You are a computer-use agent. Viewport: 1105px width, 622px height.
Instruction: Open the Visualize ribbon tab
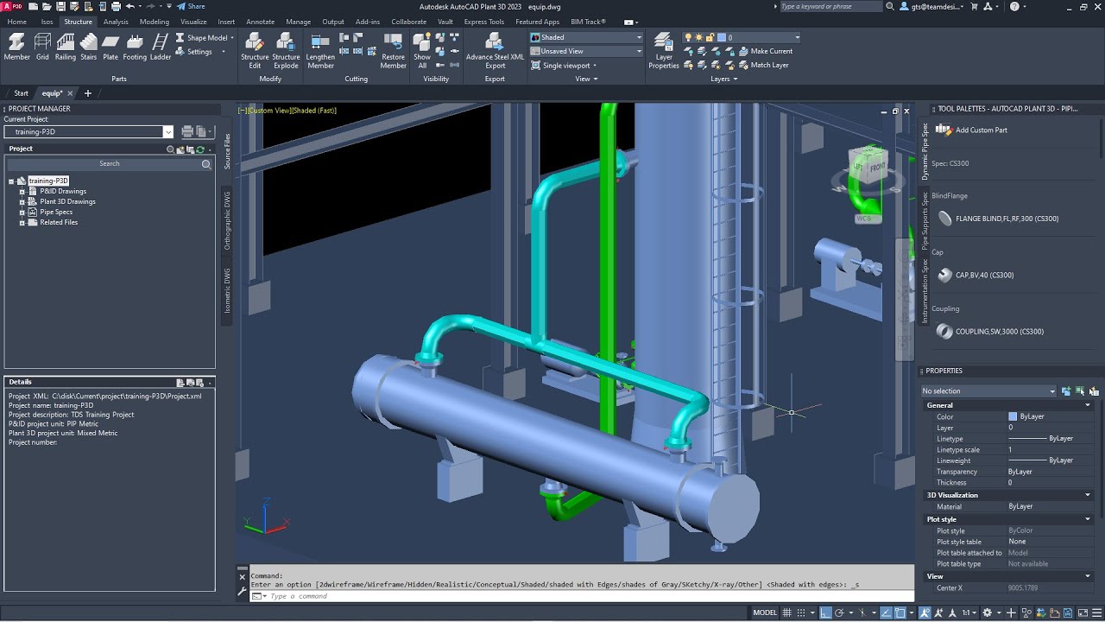193,22
